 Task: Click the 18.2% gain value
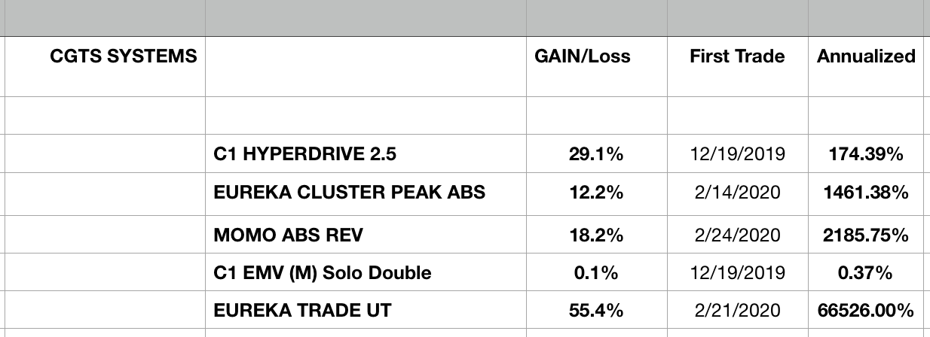[x=595, y=235]
